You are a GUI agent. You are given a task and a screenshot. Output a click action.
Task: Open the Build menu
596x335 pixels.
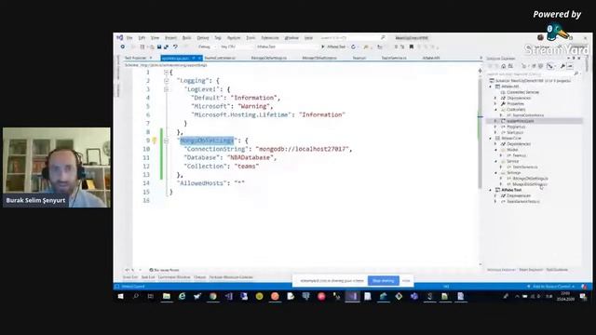(186, 38)
